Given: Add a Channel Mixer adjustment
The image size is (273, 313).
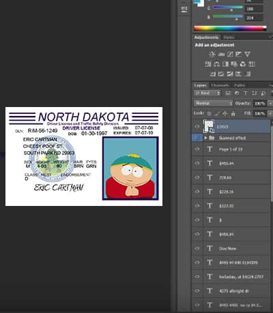Looking at the screenshot, I should [x=243, y=64].
